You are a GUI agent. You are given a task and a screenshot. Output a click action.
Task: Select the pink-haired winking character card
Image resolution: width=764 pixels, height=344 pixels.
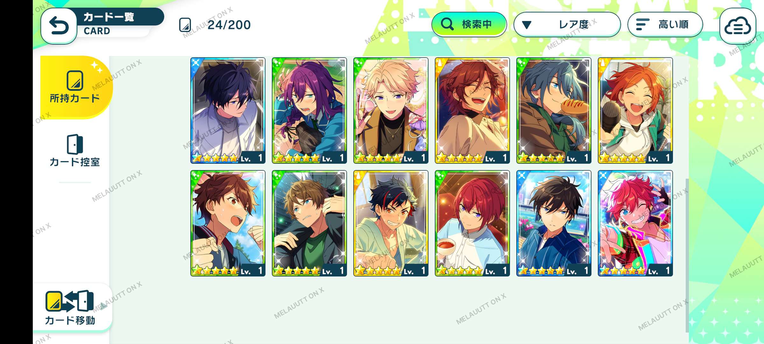coord(635,223)
